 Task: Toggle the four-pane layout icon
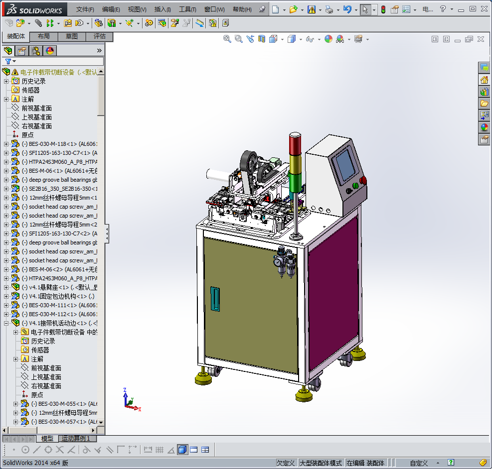[x=205, y=450]
